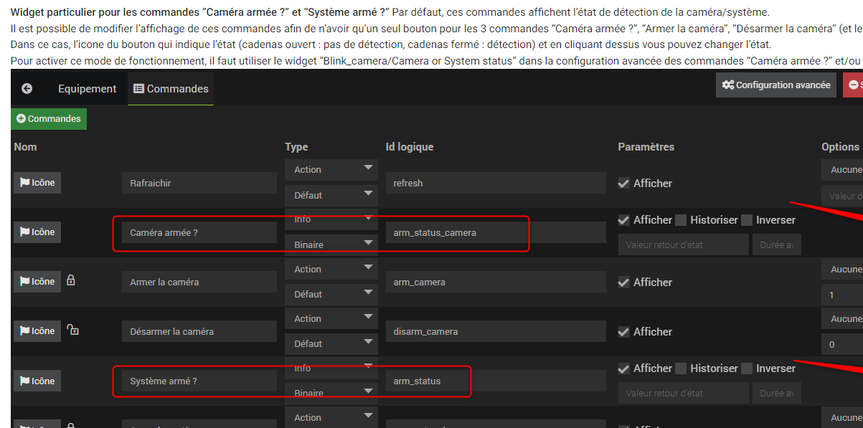This screenshot has width=863, height=428.
Task: Open the Défaut subtype dropdown for Désarmer la caméra
Action: pos(331,343)
